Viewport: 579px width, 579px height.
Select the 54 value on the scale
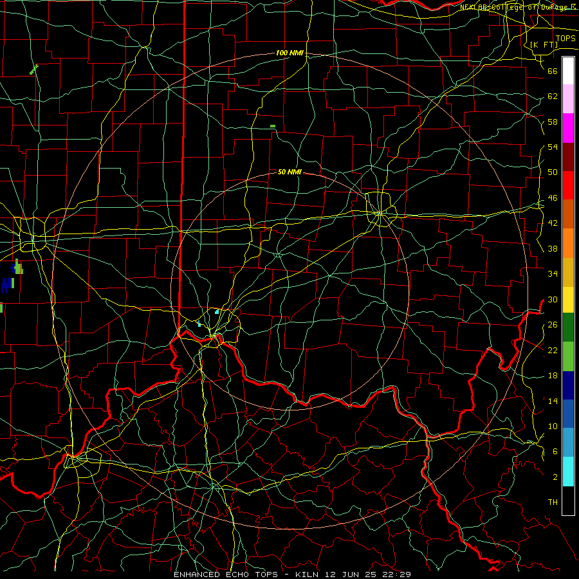[553, 147]
